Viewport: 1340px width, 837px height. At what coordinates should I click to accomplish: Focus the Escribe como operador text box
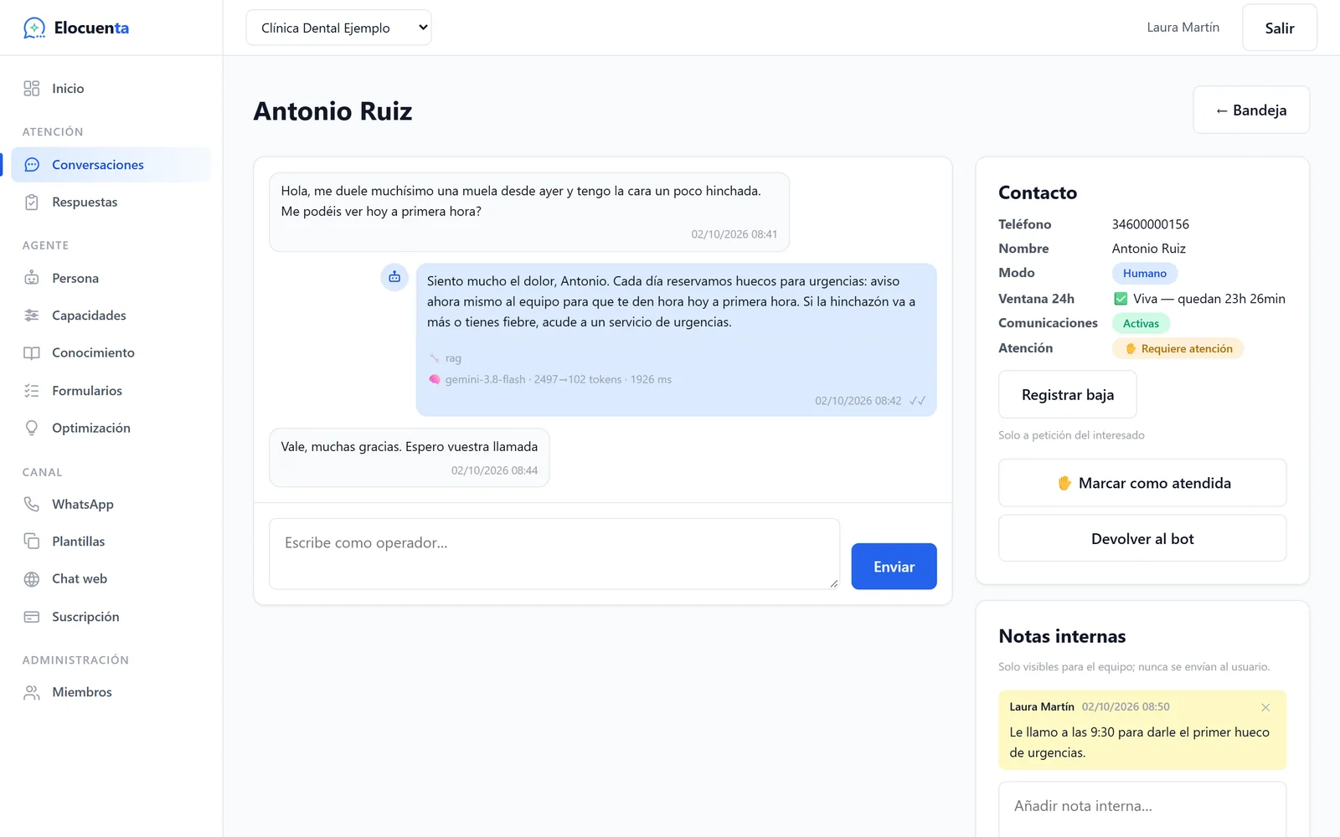click(554, 553)
